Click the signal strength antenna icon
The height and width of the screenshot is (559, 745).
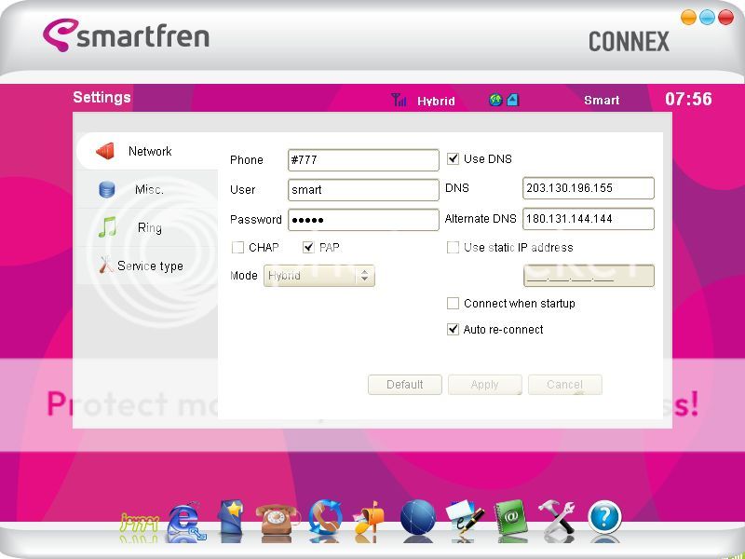click(399, 100)
